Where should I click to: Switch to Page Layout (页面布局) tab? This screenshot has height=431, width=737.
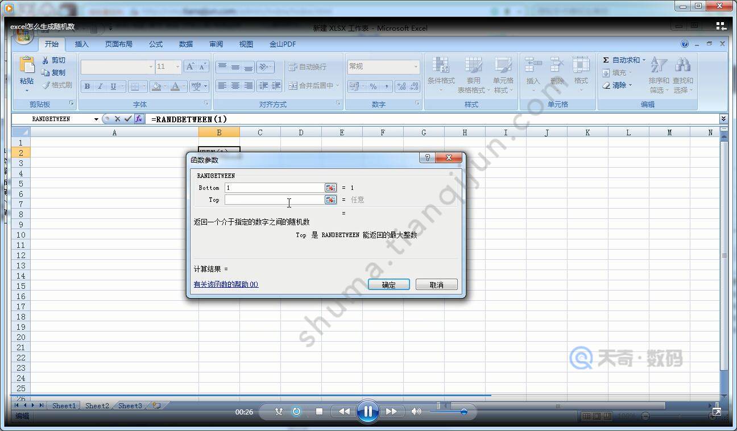coord(118,44)
